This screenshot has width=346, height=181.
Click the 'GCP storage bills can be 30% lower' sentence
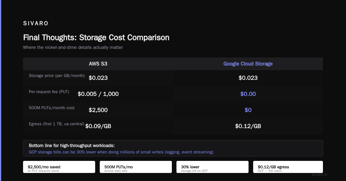(121, 152)
